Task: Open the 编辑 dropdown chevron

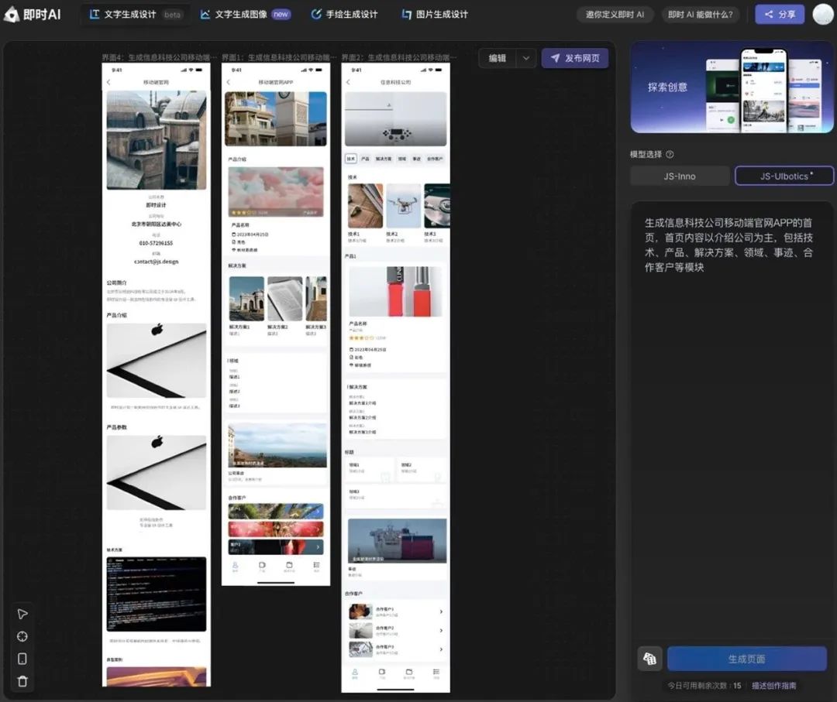Action: [x=525, y=58]
